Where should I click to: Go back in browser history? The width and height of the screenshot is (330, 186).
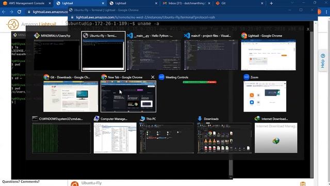pyautogui.click(x=4, y=12)
